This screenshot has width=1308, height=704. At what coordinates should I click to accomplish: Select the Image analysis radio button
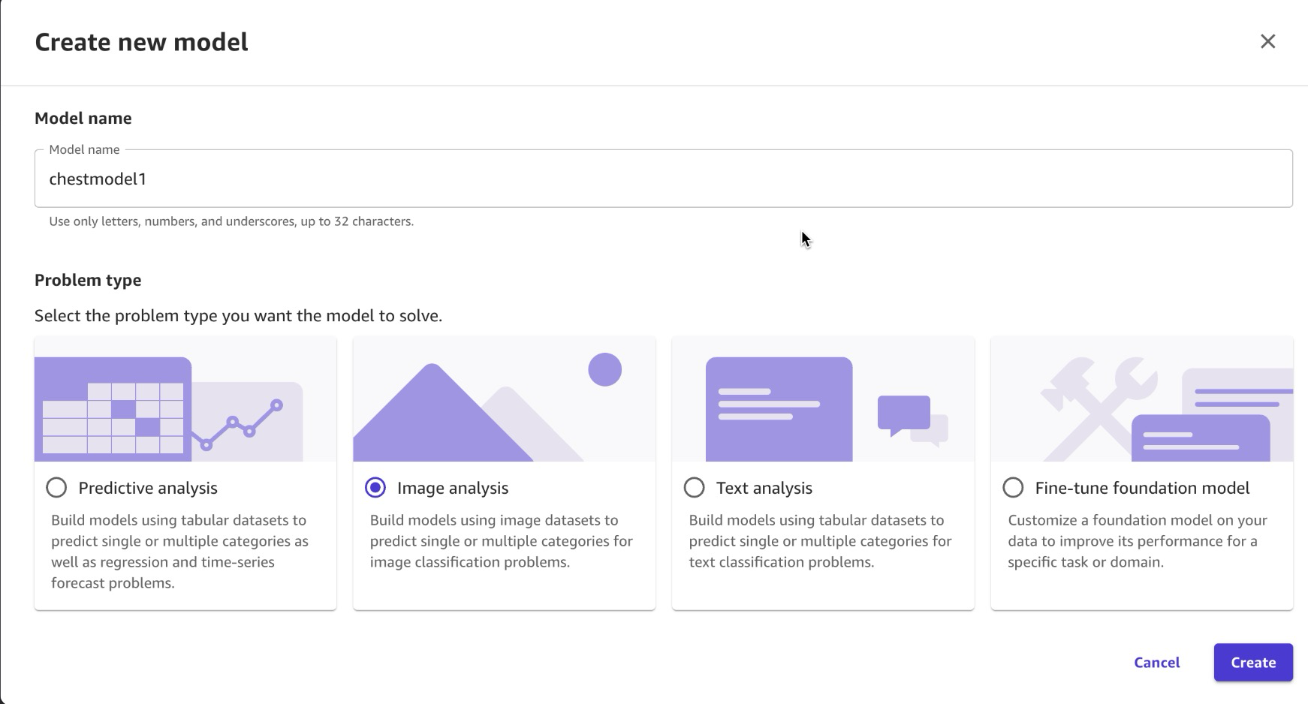click(x=375, y=488)
